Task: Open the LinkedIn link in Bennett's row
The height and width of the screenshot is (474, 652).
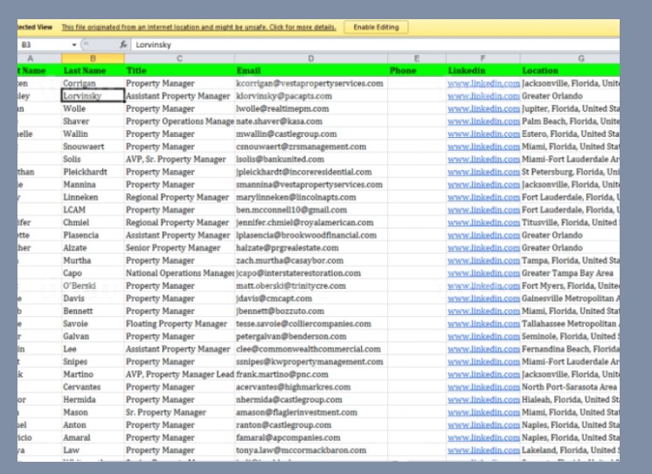Action: (483, 311)
